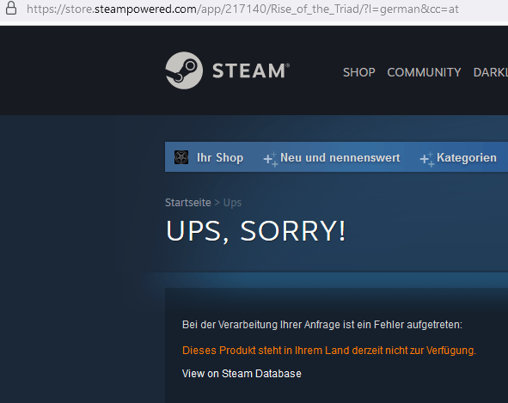508x403 pixels.
Task: Click plus icon beside Neu und nennenswert
Action: click(270, 159)
